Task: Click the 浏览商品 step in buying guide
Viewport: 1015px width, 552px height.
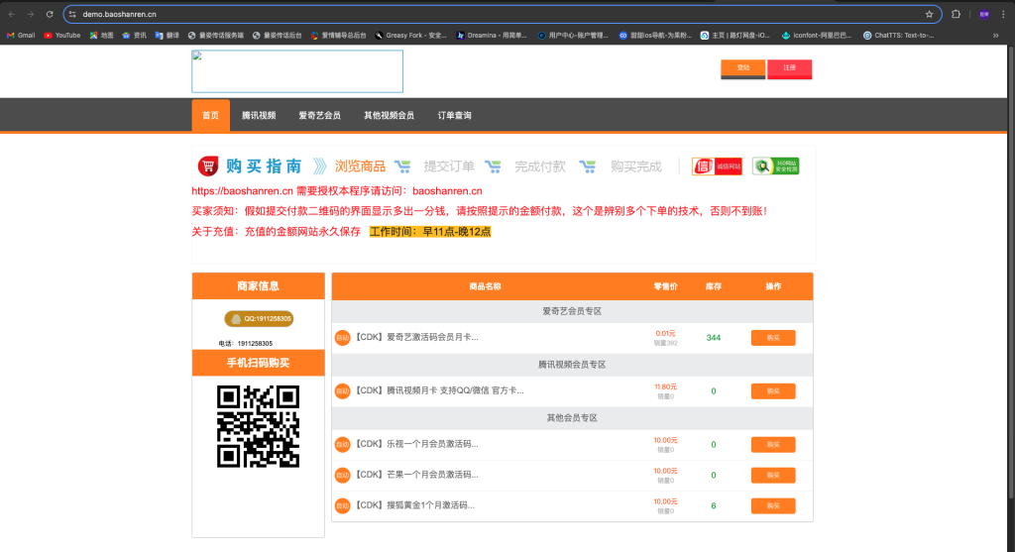Action: (x=360, y=166)
